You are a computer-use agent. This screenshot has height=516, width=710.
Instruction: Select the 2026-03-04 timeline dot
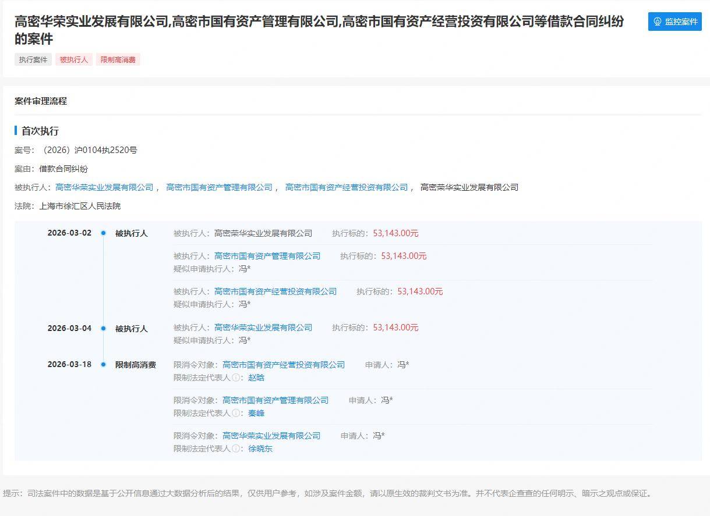(103, 328)
